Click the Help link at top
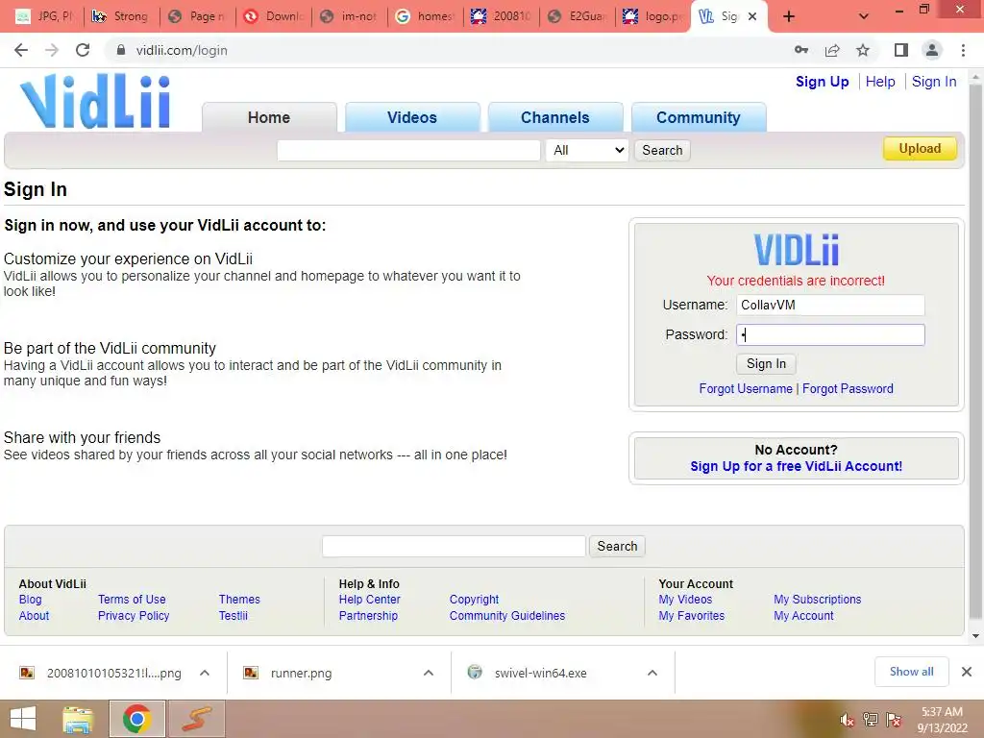 point(880,82)
